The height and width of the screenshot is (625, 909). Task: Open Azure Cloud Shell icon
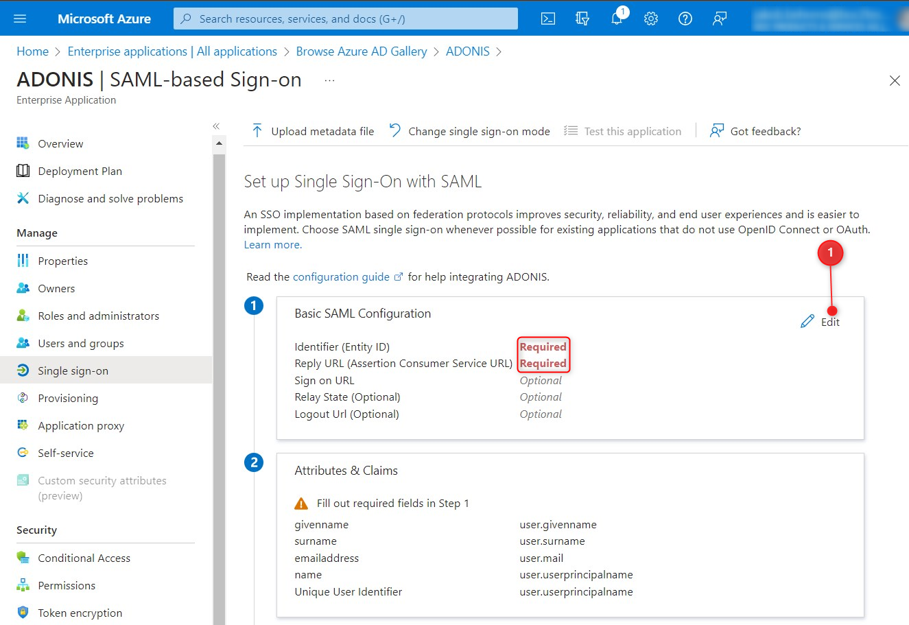(x=548, y=19)
